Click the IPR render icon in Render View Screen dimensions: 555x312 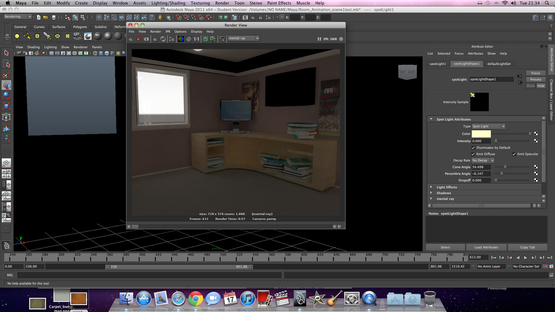(155, 39)
